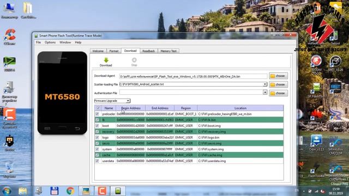The image size is (349, 196).
Task: Switch to Camtasia in the taskbar
Action: tap(102, 191)
